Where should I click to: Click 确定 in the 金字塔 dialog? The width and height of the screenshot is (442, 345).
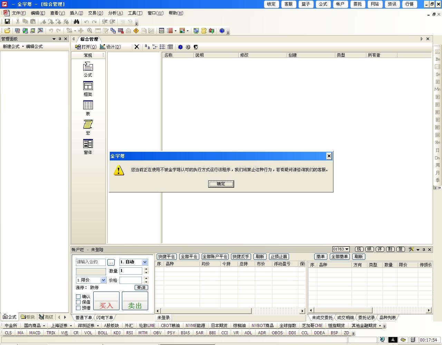point(221,184)
